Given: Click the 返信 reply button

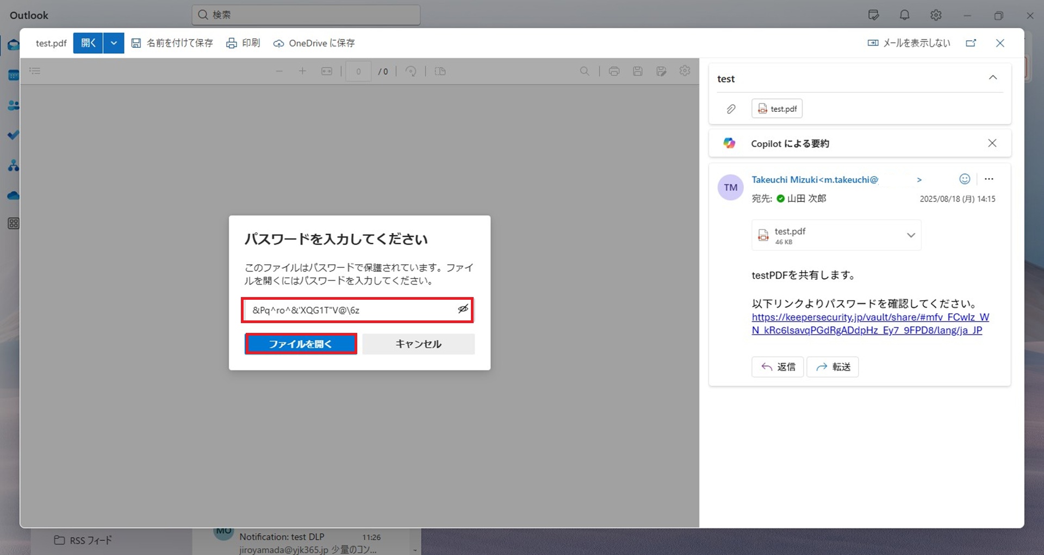Looking at the screenshot, I should 778,367.
